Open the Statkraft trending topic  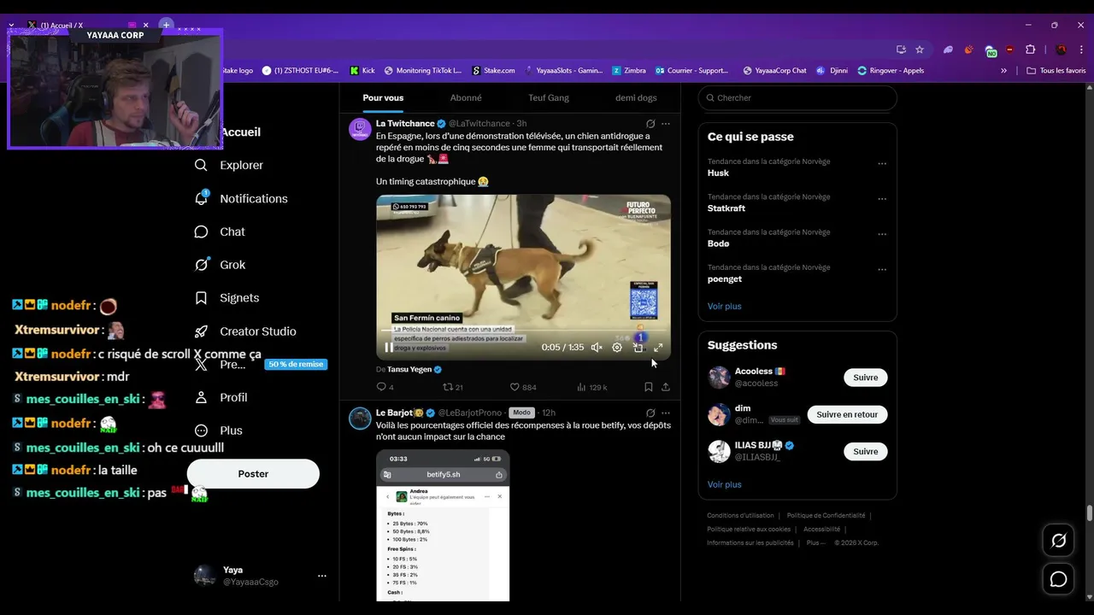(x=726, y=208)
